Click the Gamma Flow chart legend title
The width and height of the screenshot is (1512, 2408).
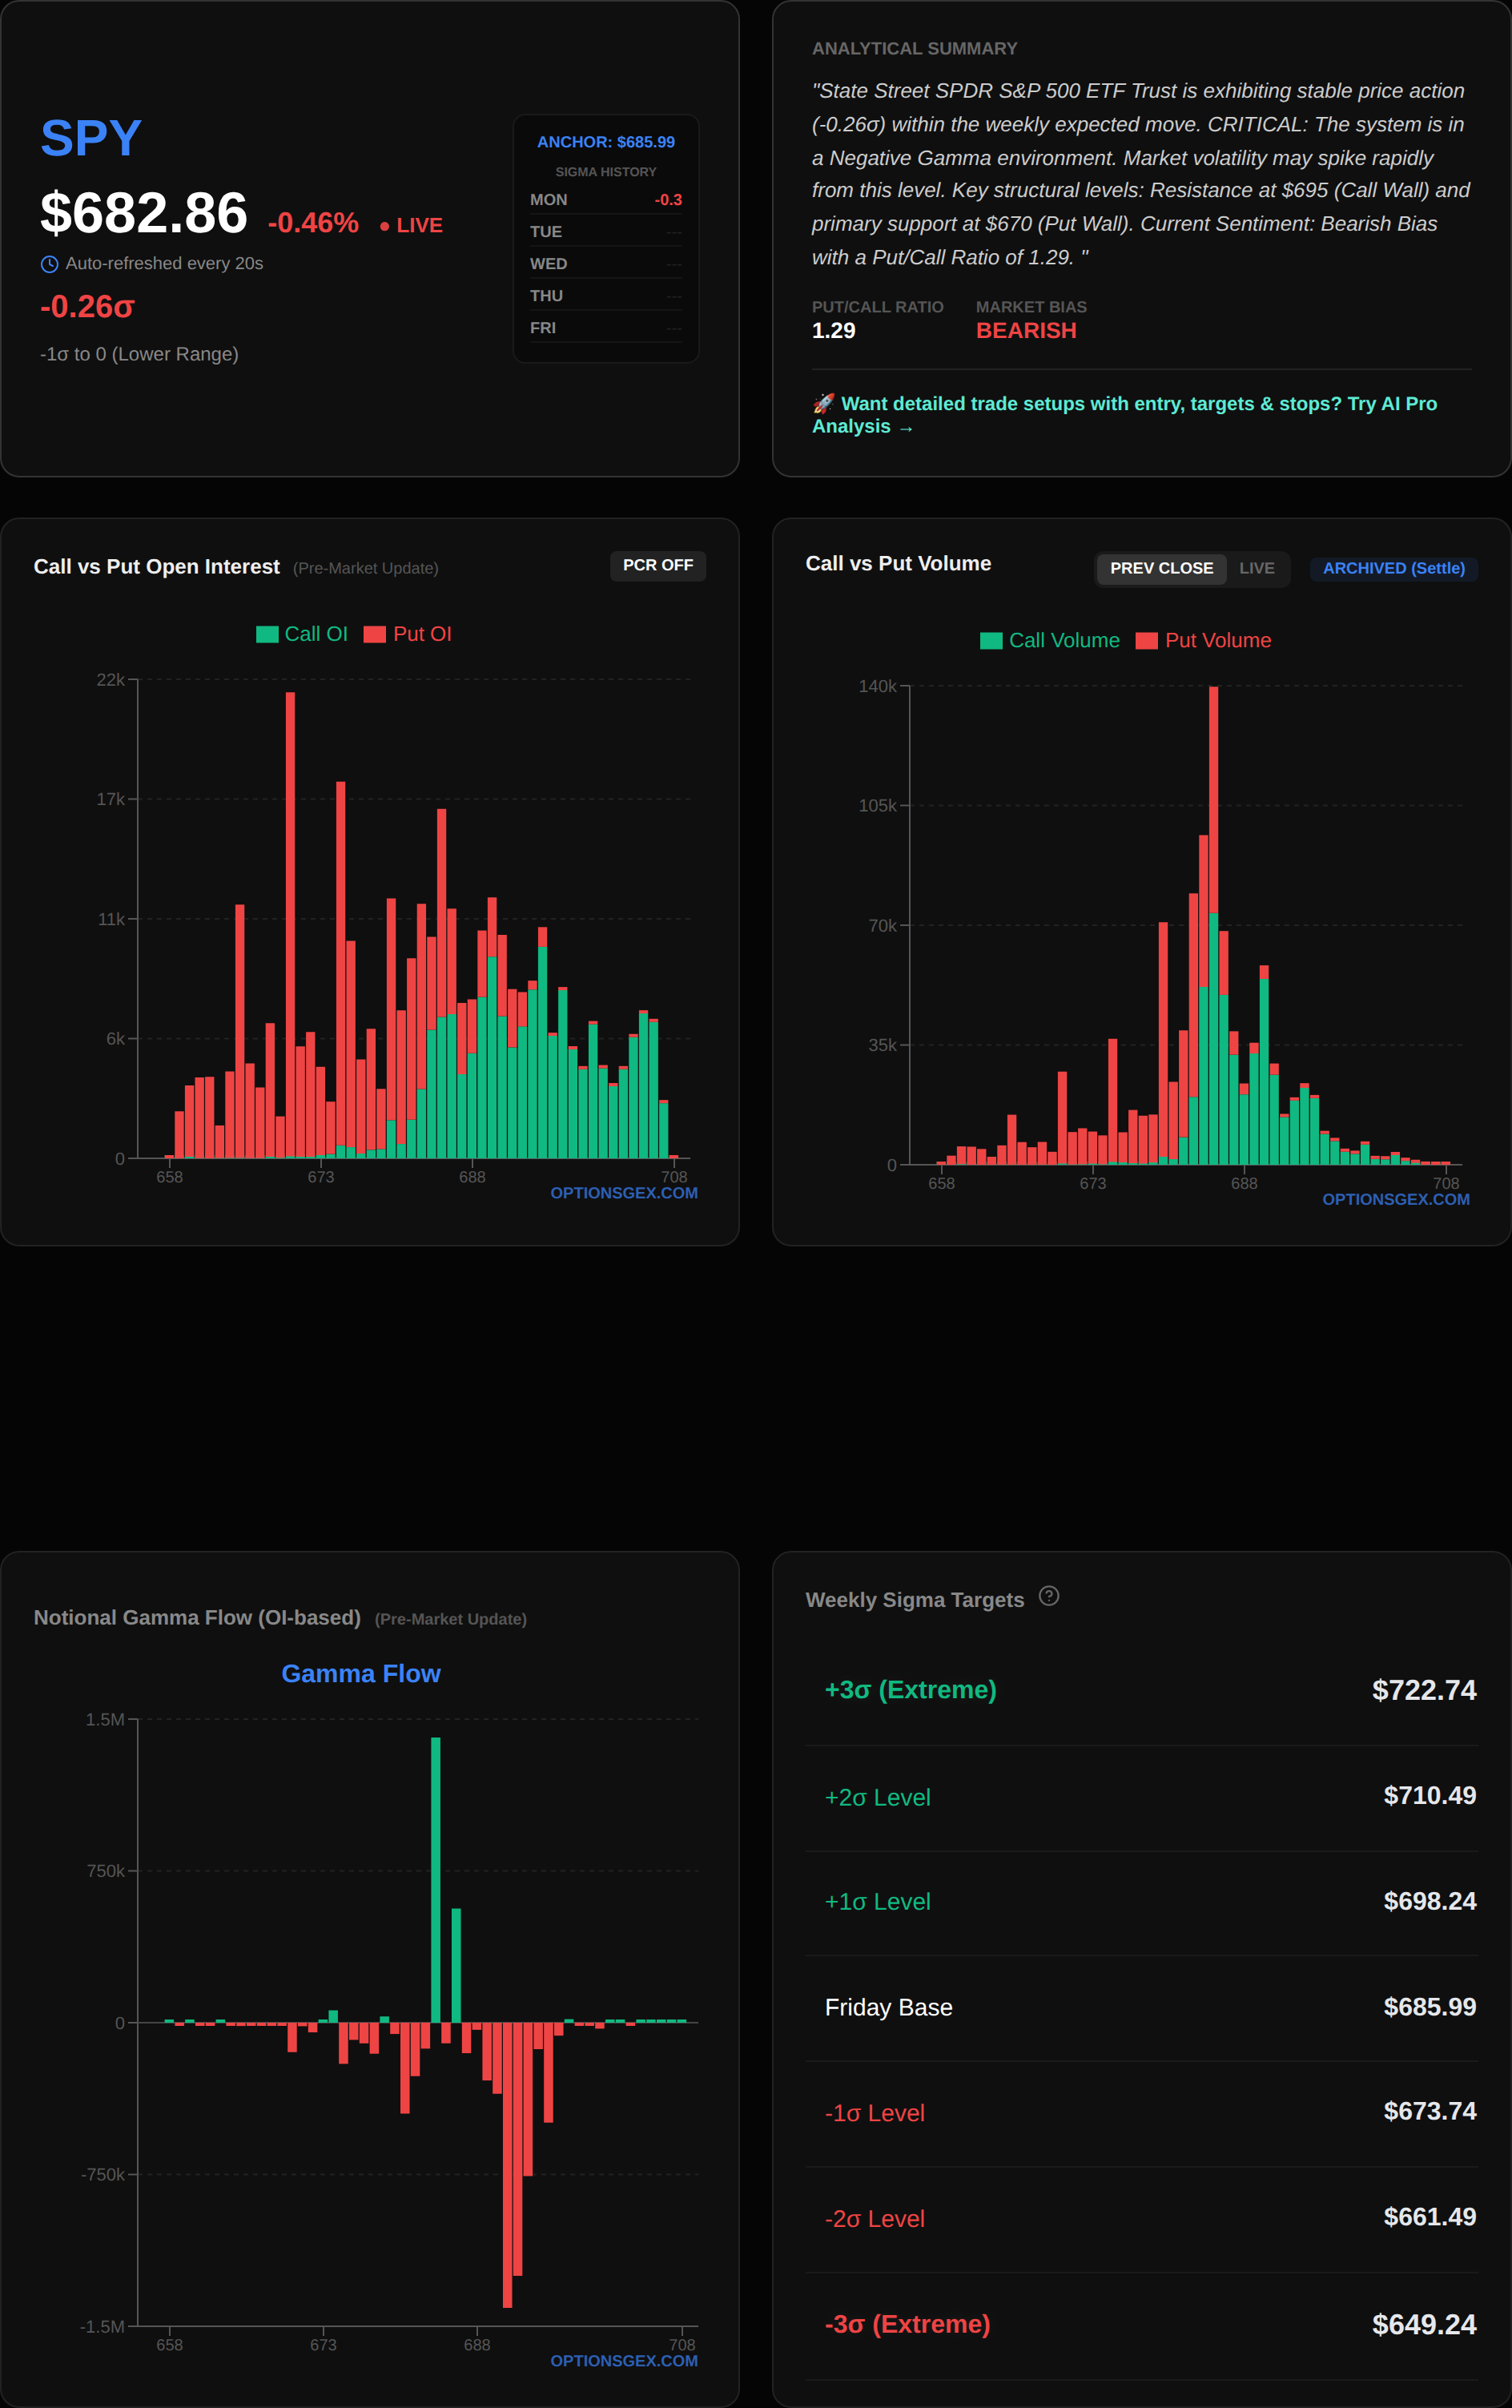(x=360, y=1673)
